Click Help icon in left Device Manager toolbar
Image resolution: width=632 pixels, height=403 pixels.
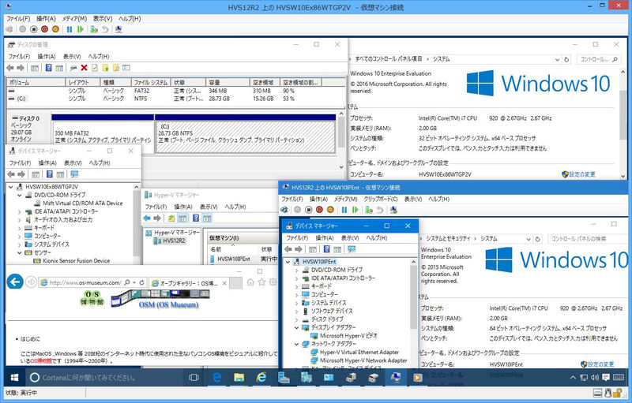pyautogui.click(x=50, y=174)
